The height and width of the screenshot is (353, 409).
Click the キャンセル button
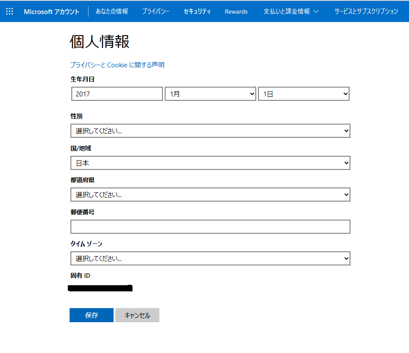coord(137,315)
